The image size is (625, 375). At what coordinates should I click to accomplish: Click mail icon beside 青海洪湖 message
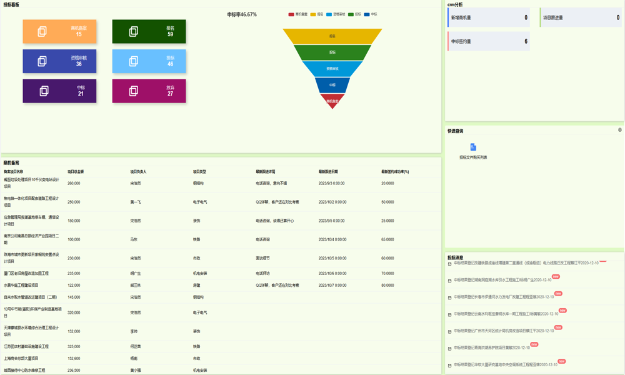click(x=449, y=348)
